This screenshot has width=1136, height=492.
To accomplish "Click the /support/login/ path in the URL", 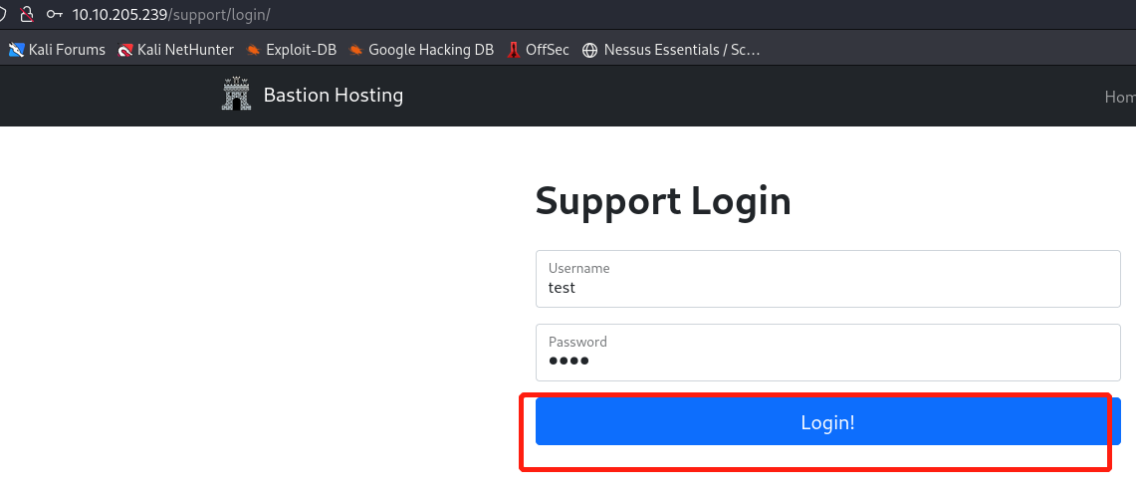I will tap(218, 15).
